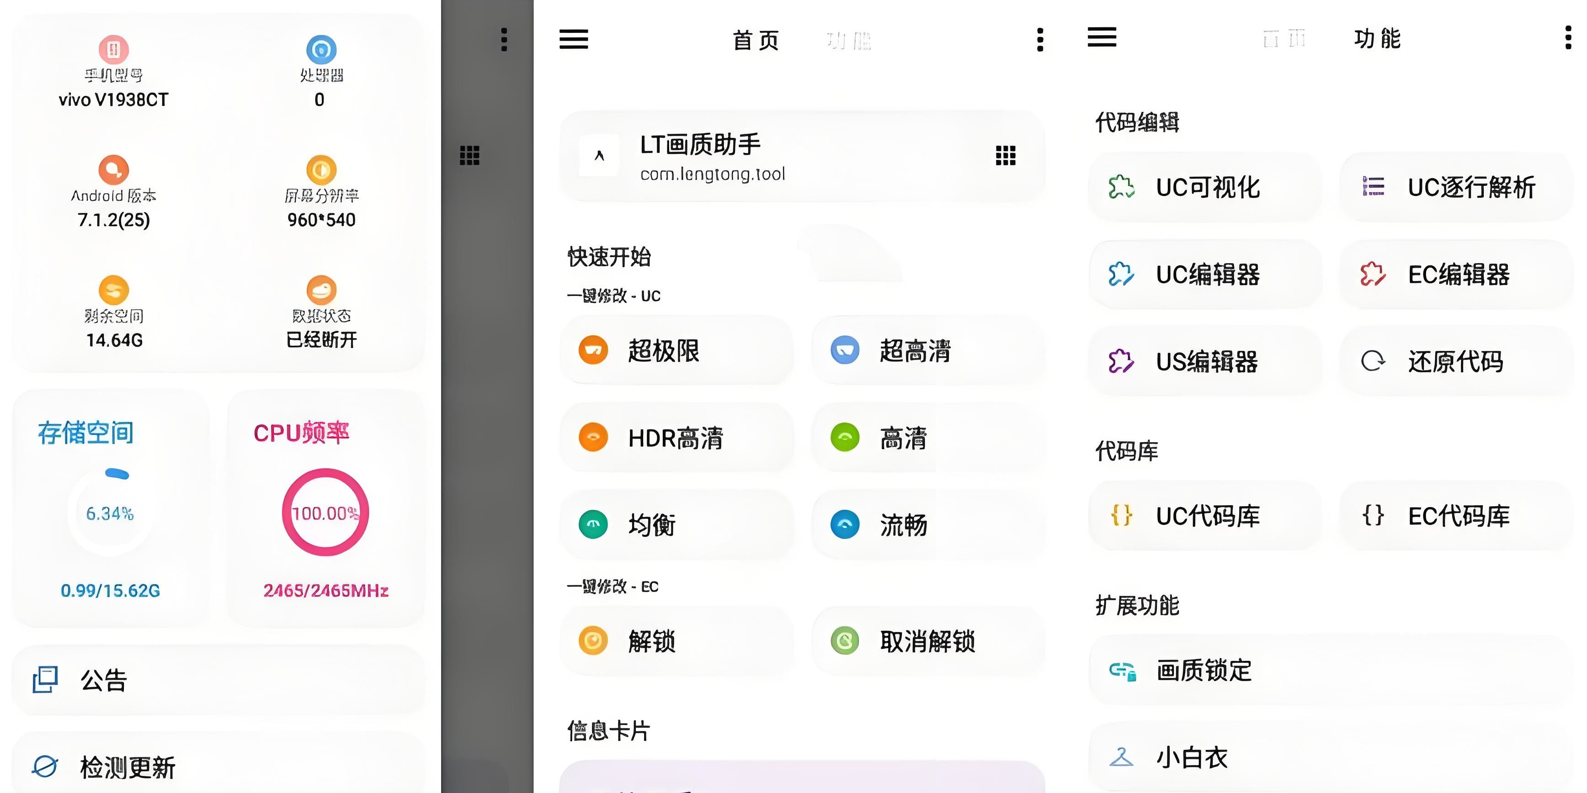Image resolution: width=1587 pixels, height=793 pixels.
Task: Open hamburger menu on 功能 screen
Action: click(x=1102, y=37)
